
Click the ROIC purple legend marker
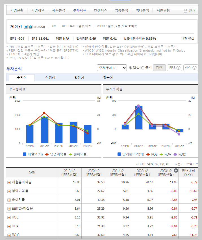point(175,154)
